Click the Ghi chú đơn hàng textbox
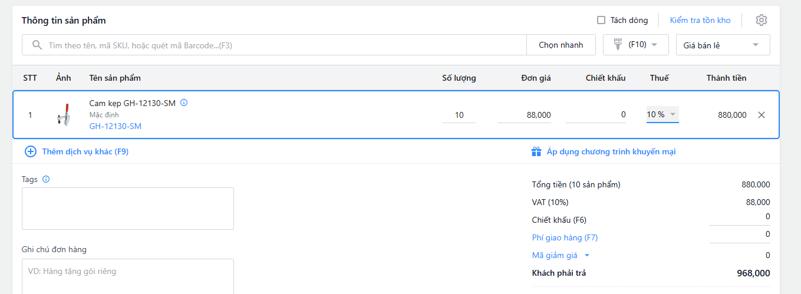This screenshot has width=801, height=294. point(128,276)
